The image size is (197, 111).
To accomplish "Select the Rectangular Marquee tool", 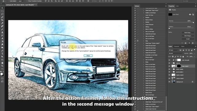I will click(x=2, y=11).
